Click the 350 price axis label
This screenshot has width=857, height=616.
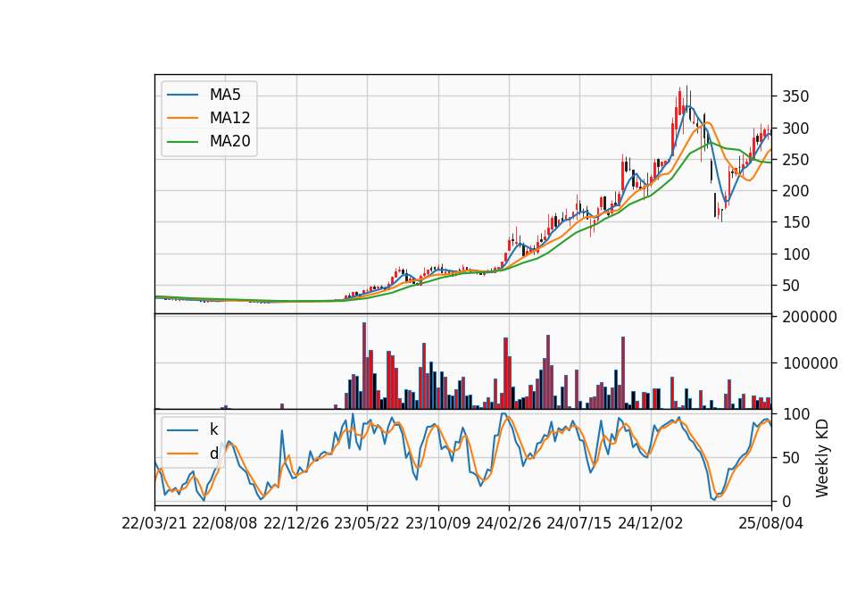[795, 96]
